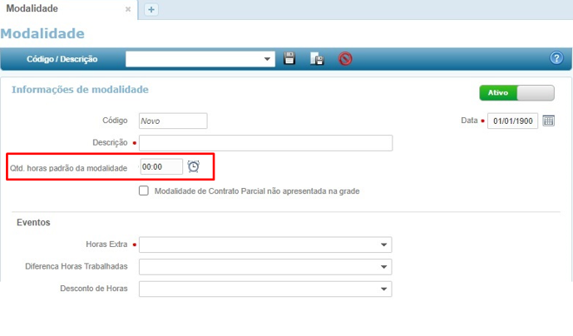Toggle the Ativo switch
The width and height of the screenshot is (573, 336).
coord(516,93)
